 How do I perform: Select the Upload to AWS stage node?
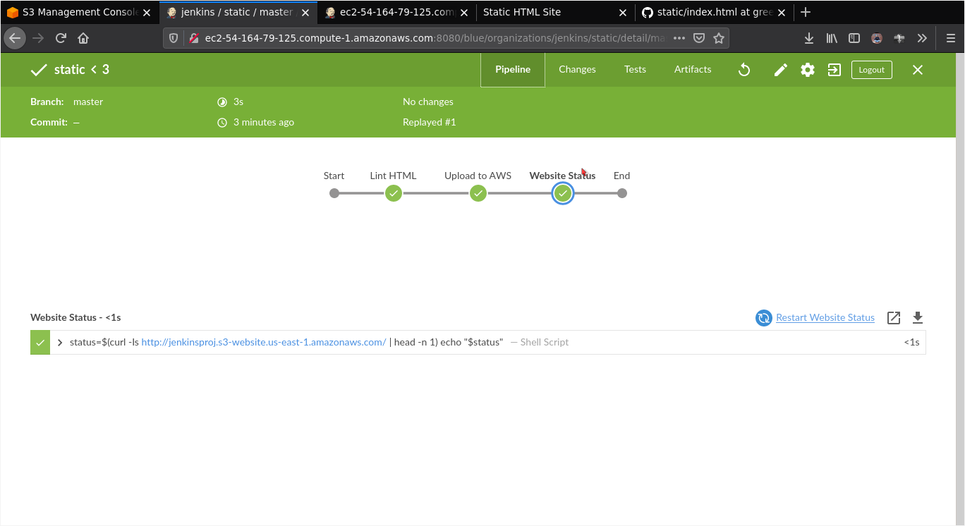(478, 193)
